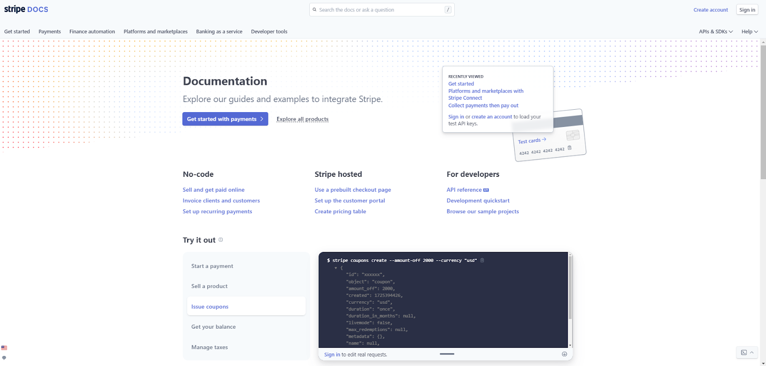Viewport: 766px width, 366px height.
Task: Select the Issue coupons tab
Action: [x=246, y=306]
